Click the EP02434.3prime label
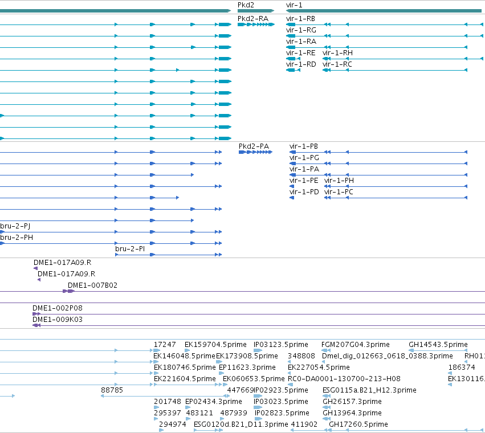485x433 pixels. [x=213, y=402]
